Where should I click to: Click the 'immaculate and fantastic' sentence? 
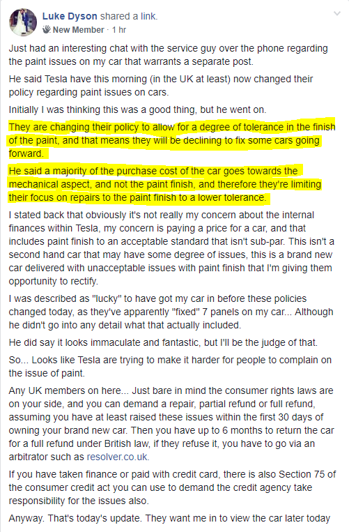[x=163, y=342]
